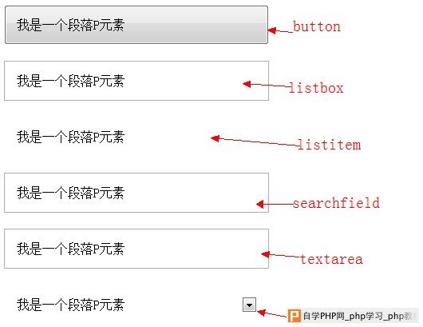Click inside the listbox-styled paragraph box
The width and height of the screenshot is (423, 327).
point(136,81)
